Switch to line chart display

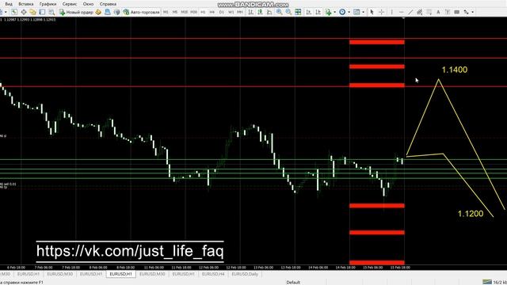(269, 12)
